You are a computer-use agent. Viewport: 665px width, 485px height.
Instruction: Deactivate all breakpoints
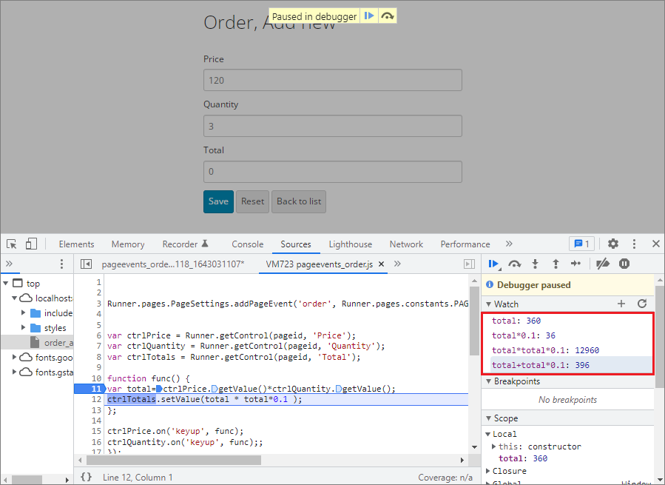coord(601,264)
